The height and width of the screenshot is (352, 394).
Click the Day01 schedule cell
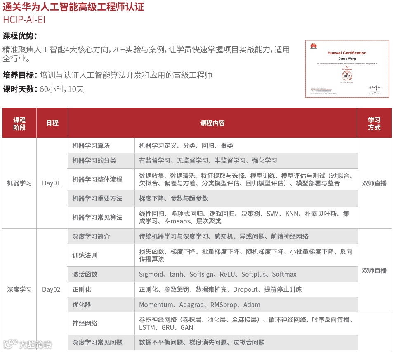click(x=52, y=183)
